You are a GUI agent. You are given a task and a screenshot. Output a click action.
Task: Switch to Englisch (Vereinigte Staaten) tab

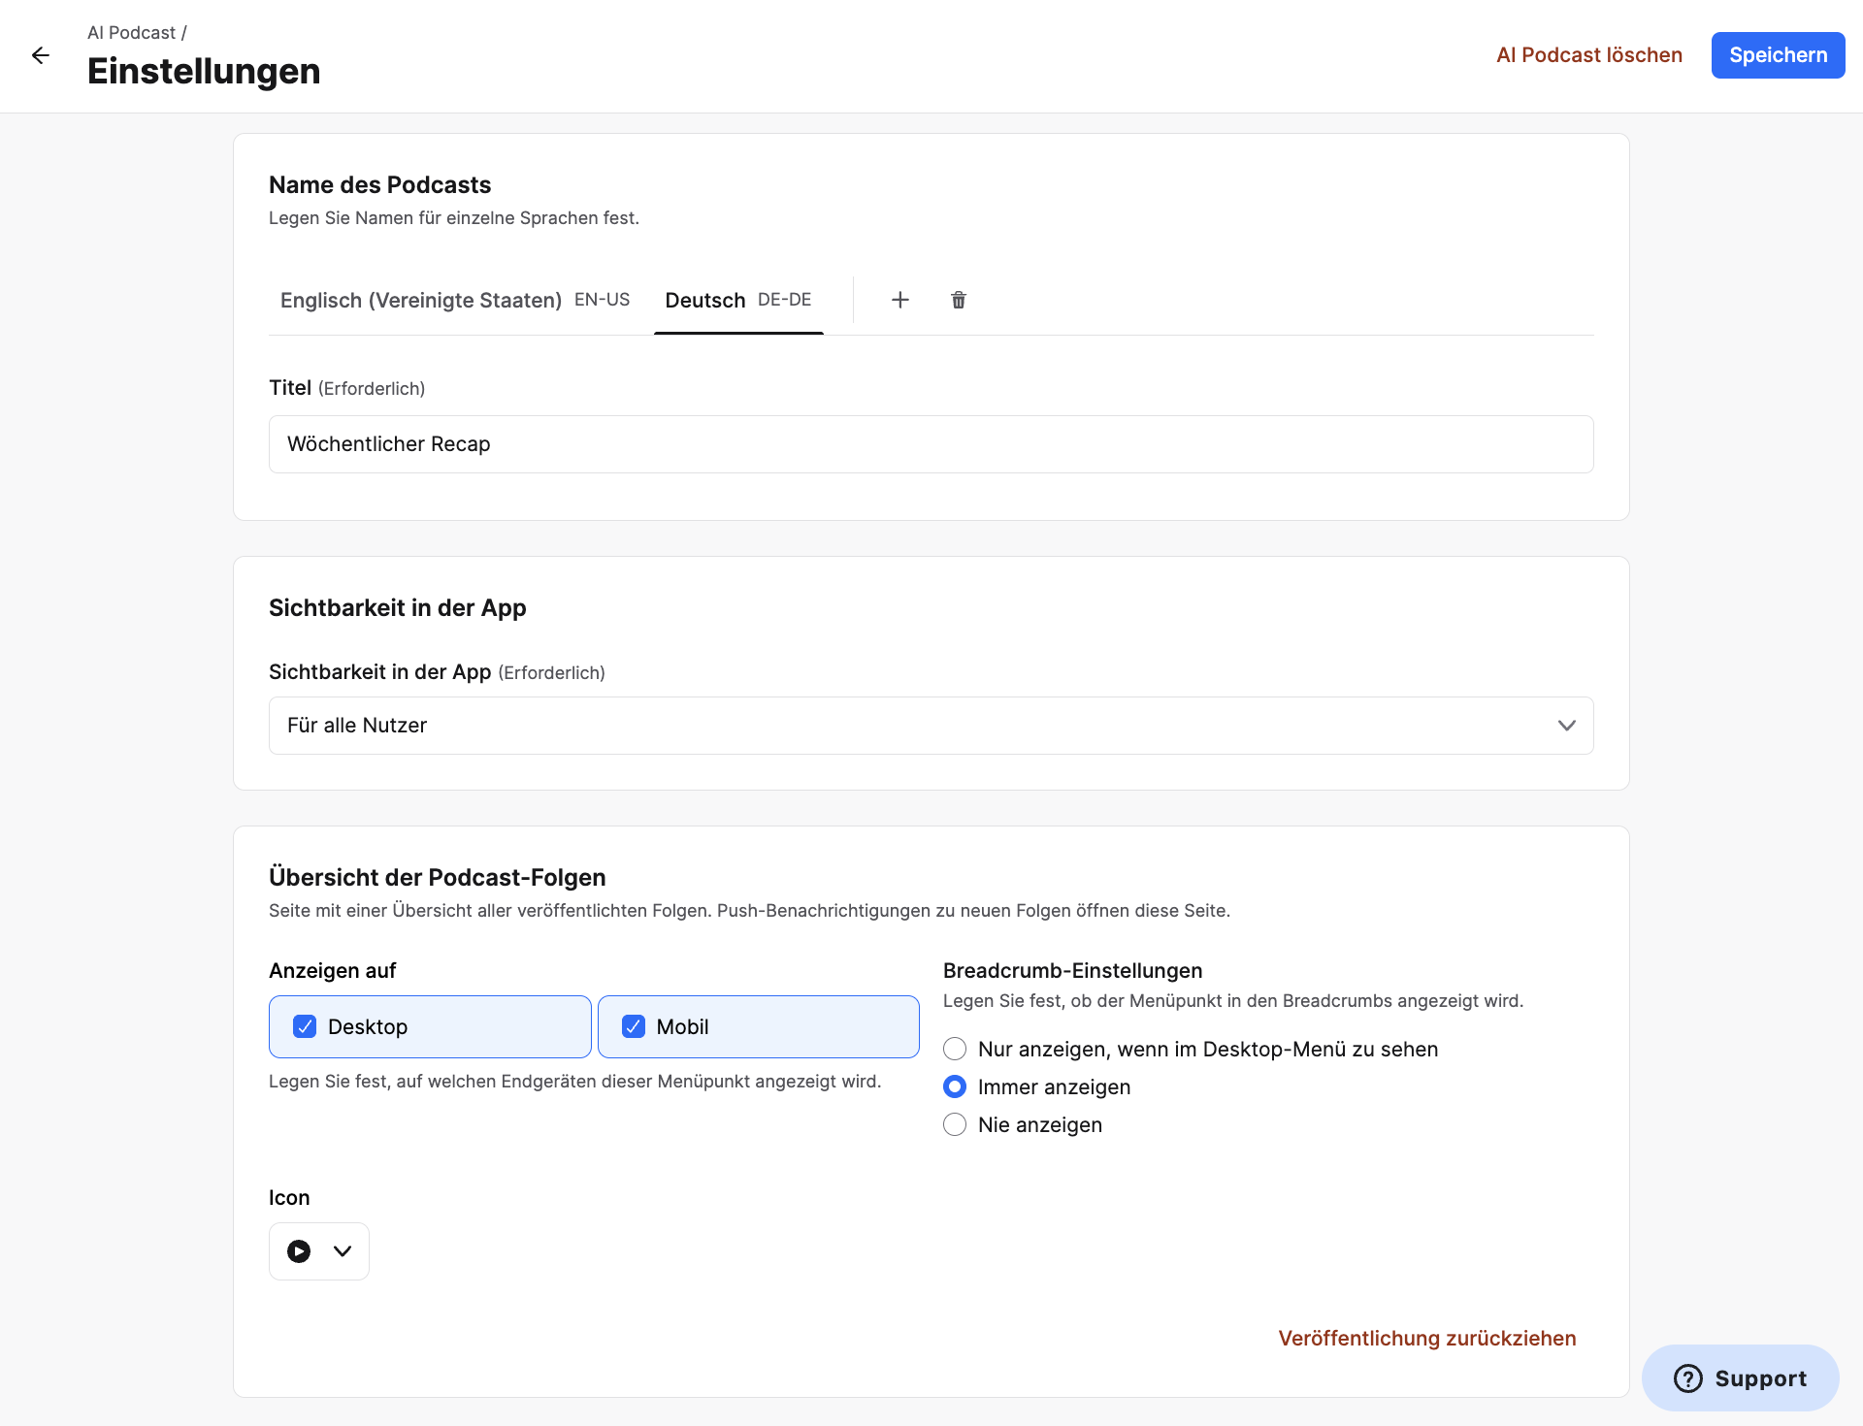pos(455,300)
